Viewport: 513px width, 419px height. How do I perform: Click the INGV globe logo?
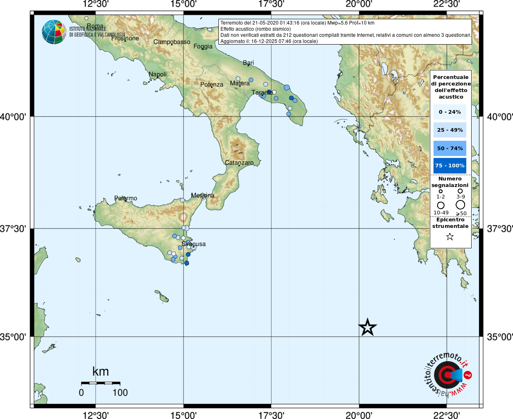pos(54,32)
